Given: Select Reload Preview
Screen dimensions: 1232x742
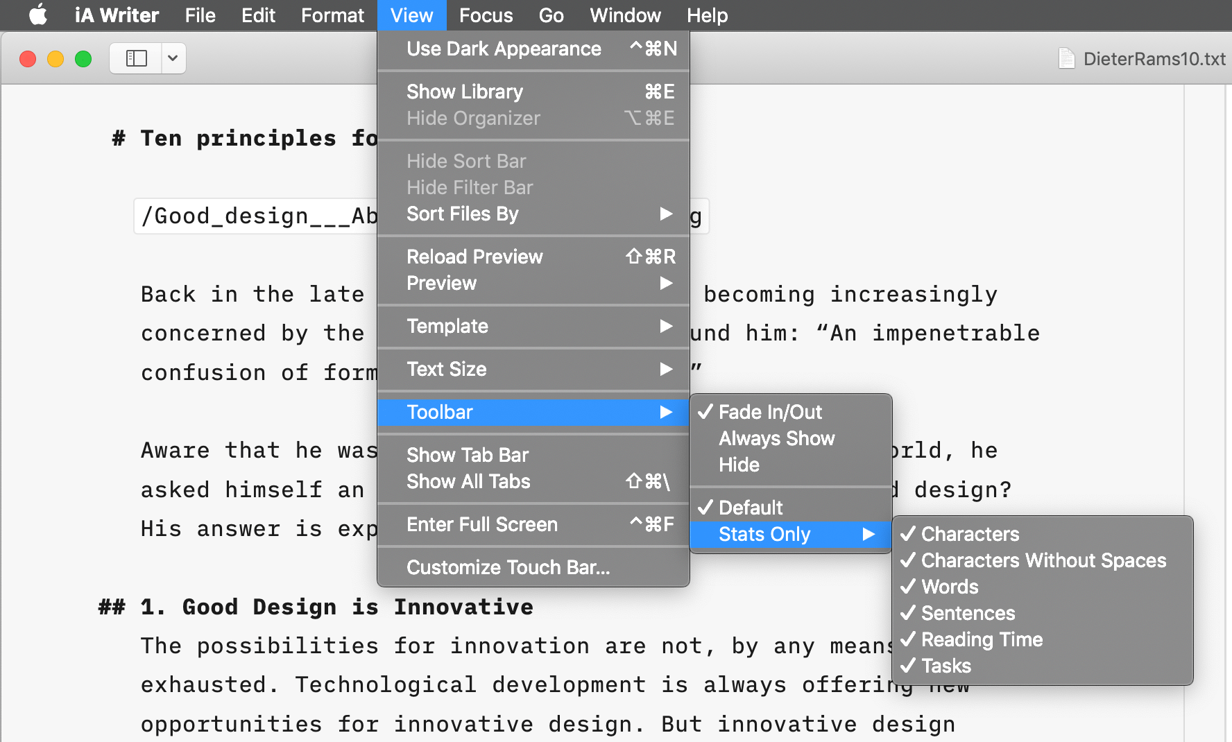Looking at the screenshot, I should tap(533, 257).
